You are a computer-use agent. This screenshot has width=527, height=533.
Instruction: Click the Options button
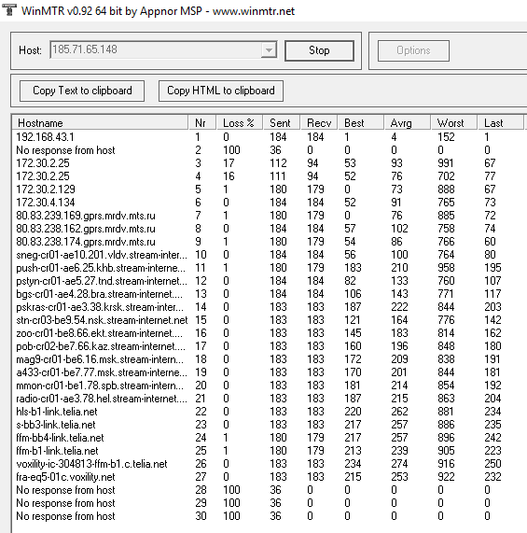click(x=413, y=50)
